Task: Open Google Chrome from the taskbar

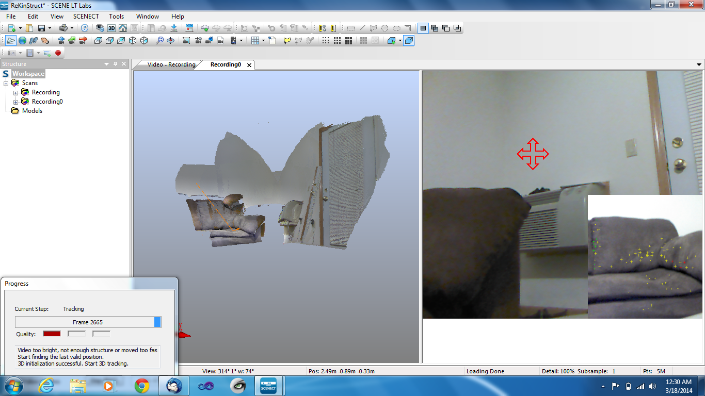Action: coord(142,385)
